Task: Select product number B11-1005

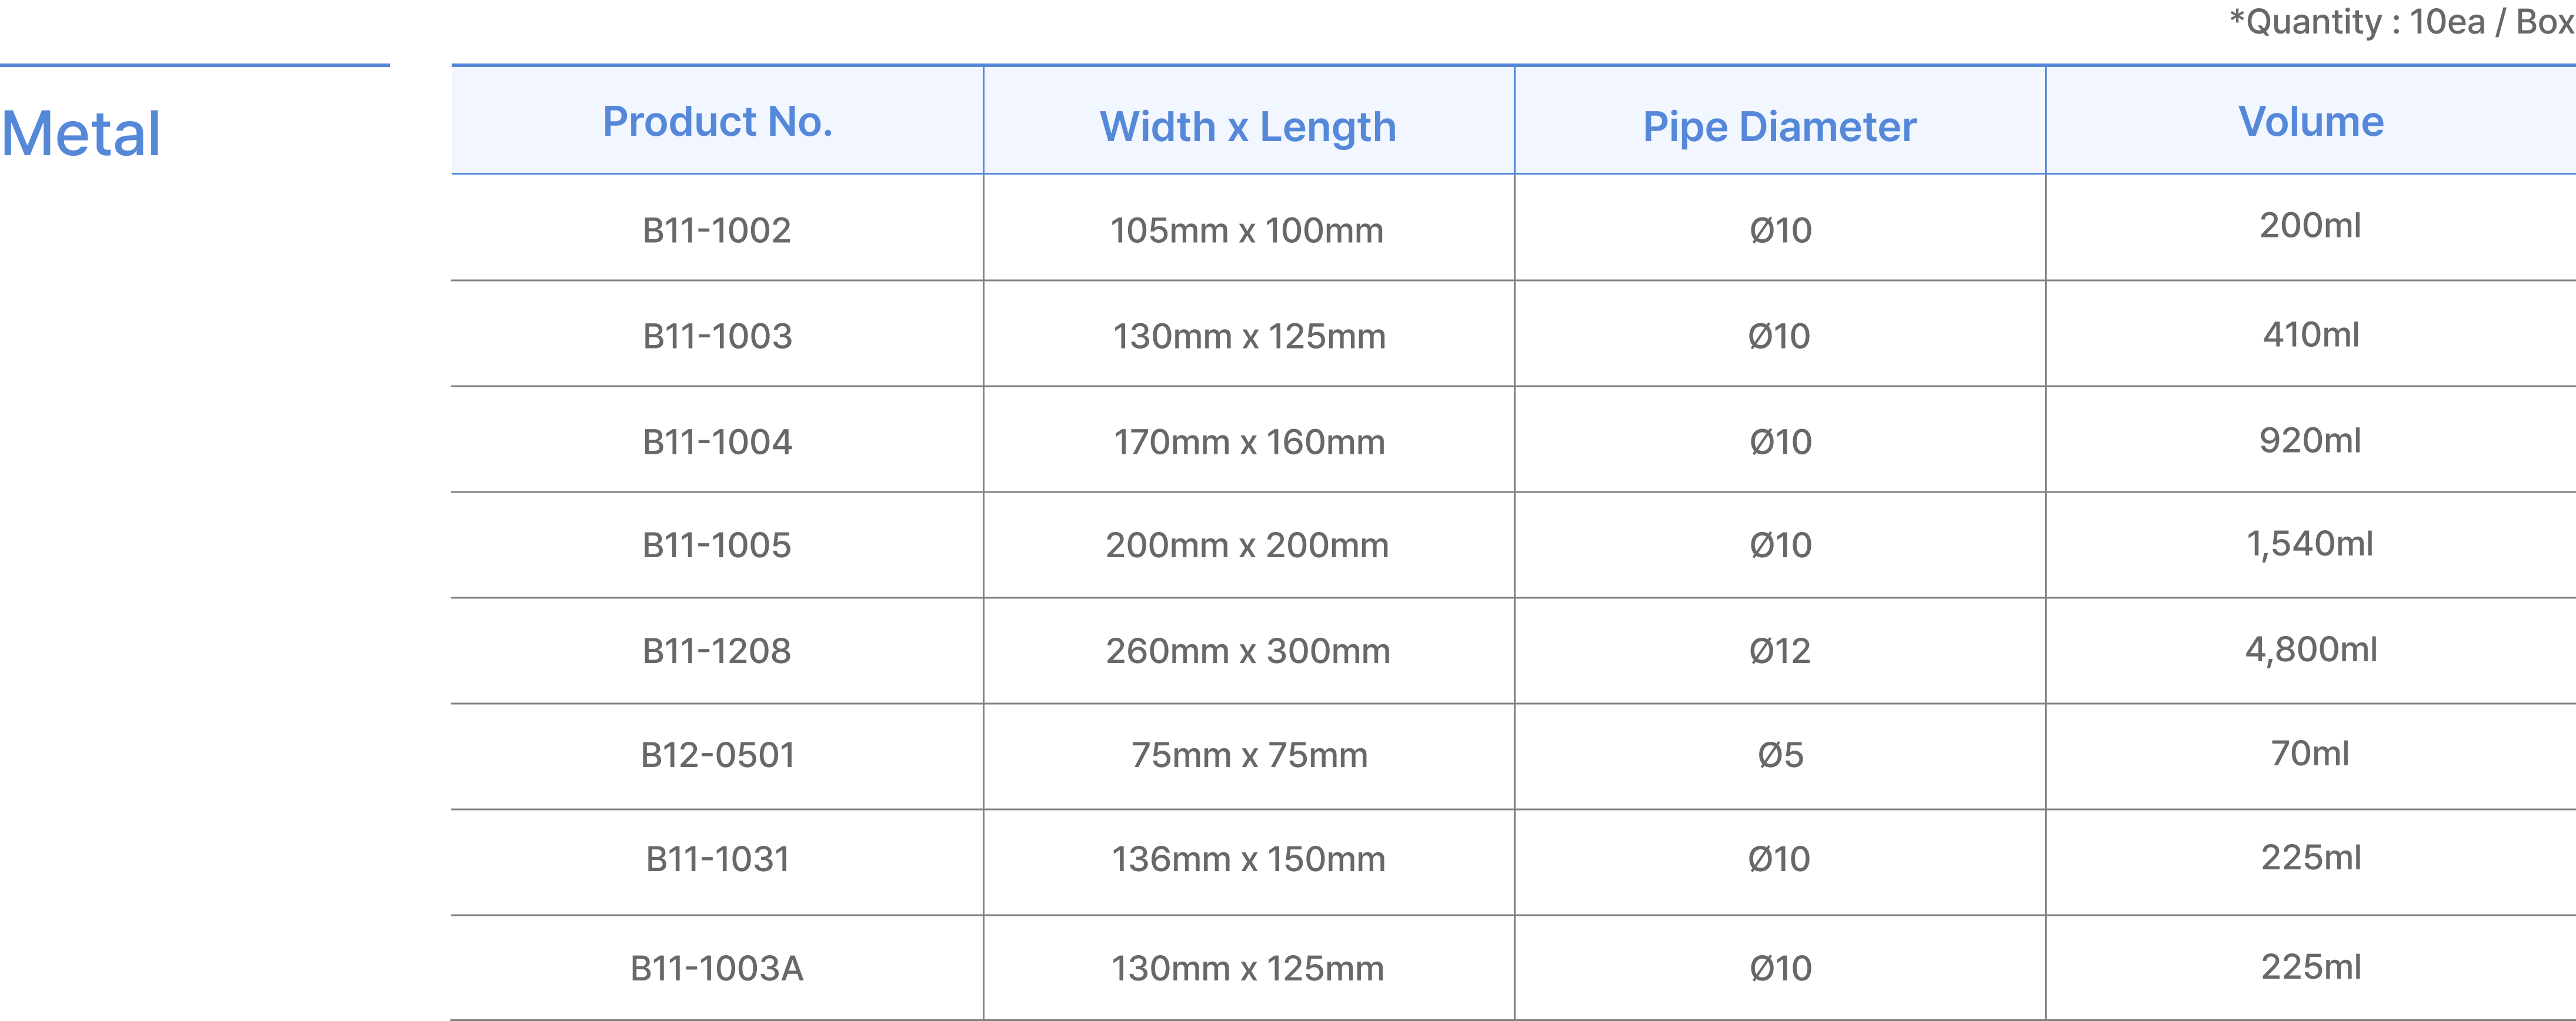Action: tap(716, 545)
